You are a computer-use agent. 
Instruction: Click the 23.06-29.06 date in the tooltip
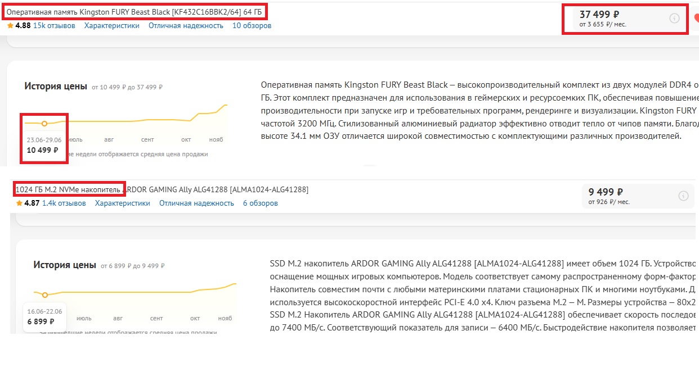(x=44, y=140)
